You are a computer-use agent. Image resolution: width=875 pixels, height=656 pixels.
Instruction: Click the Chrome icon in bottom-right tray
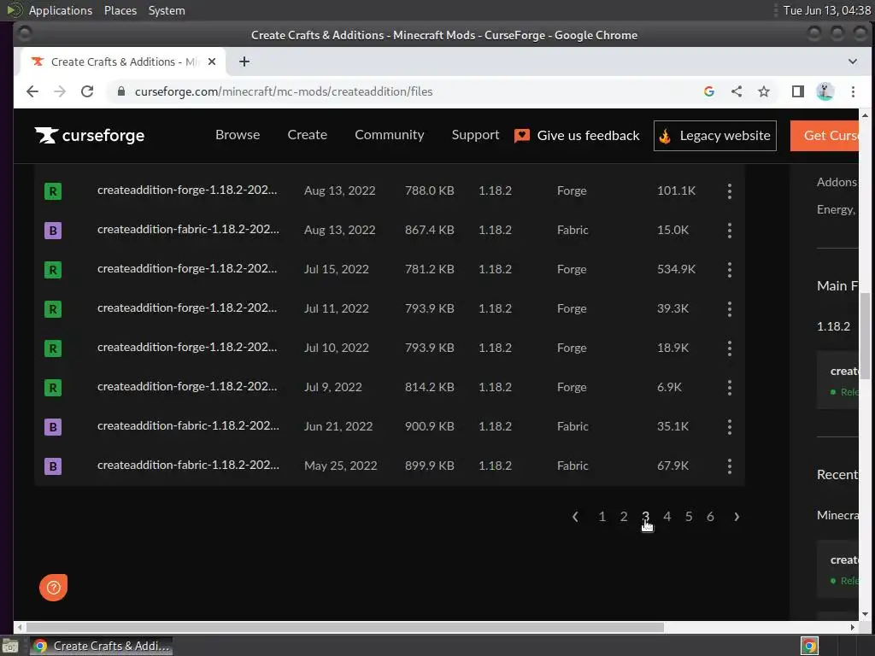click(809, 646)
